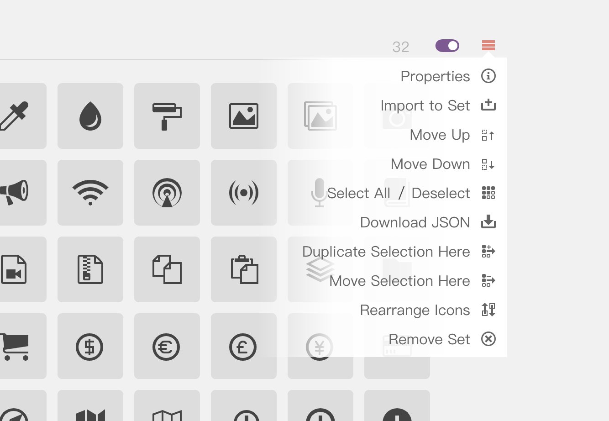Toggle the purple switch off
The width and height of the screenshot is (609, 421).
[447, 46]
